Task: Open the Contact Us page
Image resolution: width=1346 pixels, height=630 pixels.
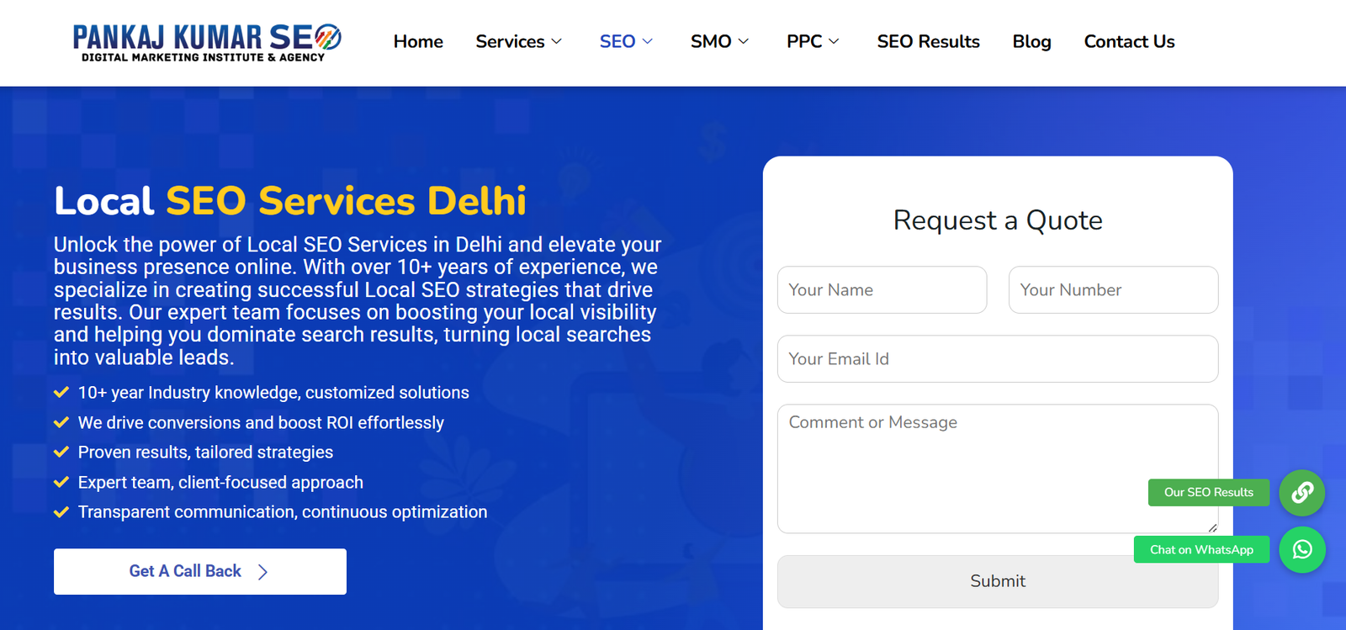Action: coord(1129,42)
